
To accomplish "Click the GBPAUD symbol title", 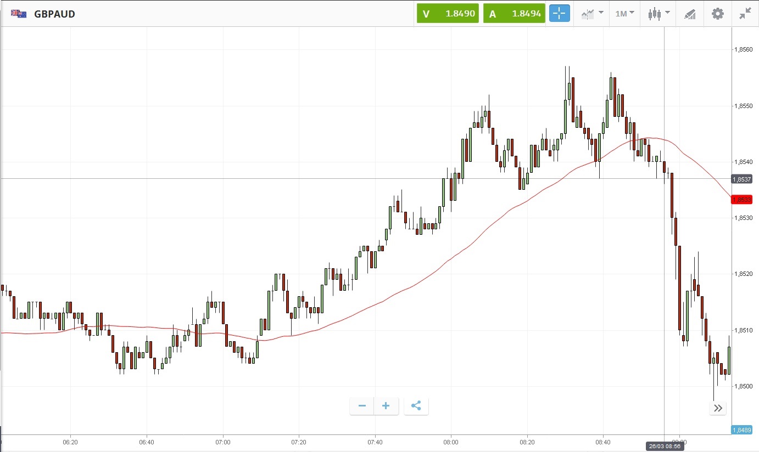I will (x=54, y=14).
